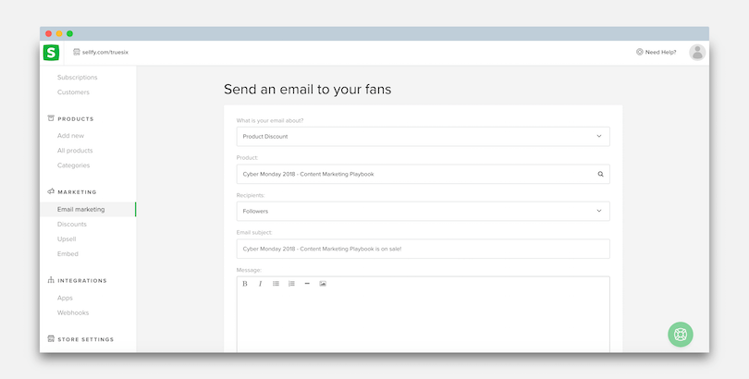Click the MARKETING section heading
This screenshot has height=379, width=749.
pos(78,192)
